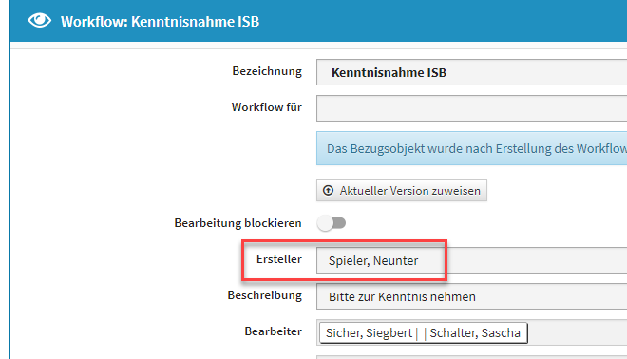Image resolution: width=627 pixels, height=359 pixels.
Task: Click the blue Bezugsobjekt info banner
Action: pos(471,148)
